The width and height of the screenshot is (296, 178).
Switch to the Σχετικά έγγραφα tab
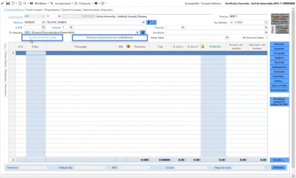pyautogui.click(x=71, y=10)
